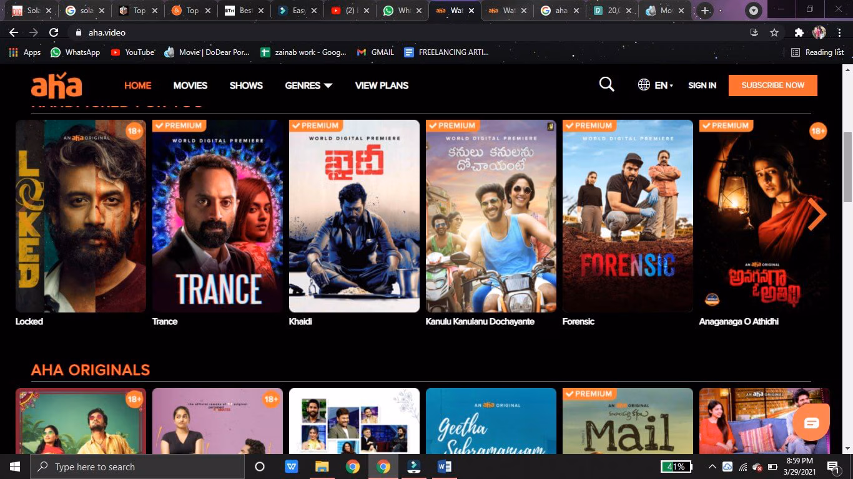Screen dimensions: 853x479
Task: Open the FREELANCING ARTI... bookmark
Action: [446, 52]
